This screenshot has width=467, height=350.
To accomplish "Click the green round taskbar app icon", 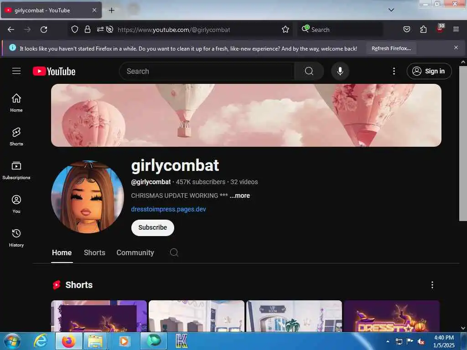I will tap(154, 341).
